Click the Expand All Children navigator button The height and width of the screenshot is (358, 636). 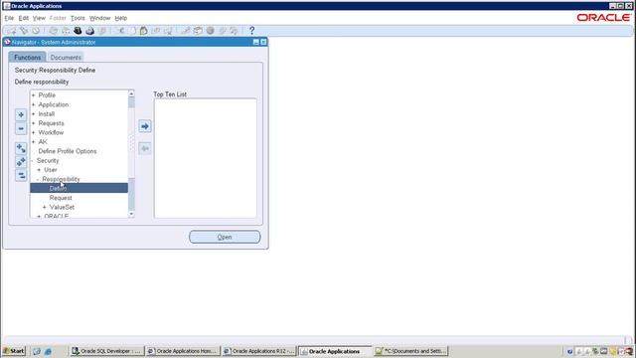pyautogui.click(x=21, y=148)
